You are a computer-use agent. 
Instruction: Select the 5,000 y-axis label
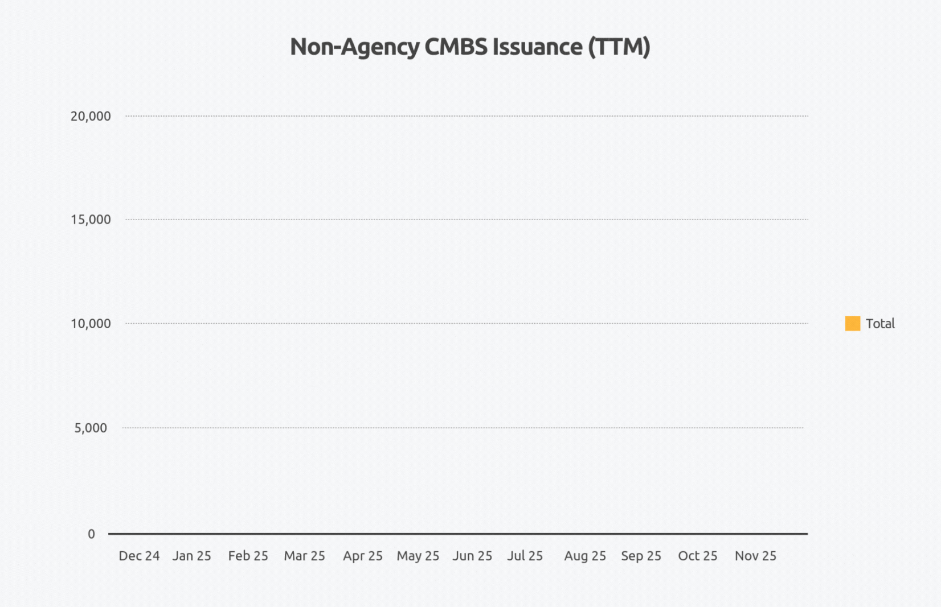[x=91, y=428]
